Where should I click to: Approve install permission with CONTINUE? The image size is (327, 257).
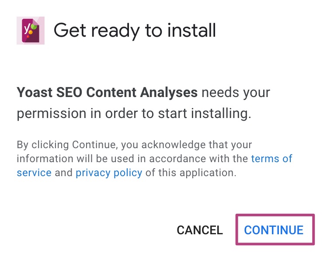[x=274, y=230]
